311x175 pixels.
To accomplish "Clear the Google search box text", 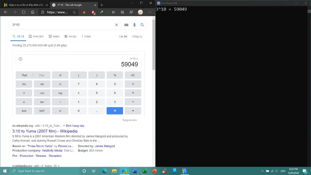I will tap(116, 25).
